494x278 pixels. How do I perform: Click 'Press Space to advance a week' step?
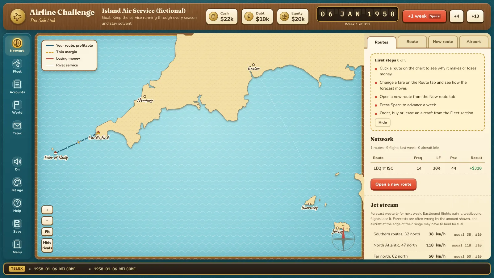click(408, 105)
